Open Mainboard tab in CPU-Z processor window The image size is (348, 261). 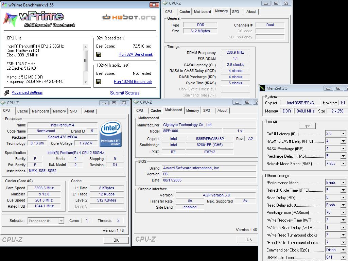pyautogui.click(x=40, y=111)
